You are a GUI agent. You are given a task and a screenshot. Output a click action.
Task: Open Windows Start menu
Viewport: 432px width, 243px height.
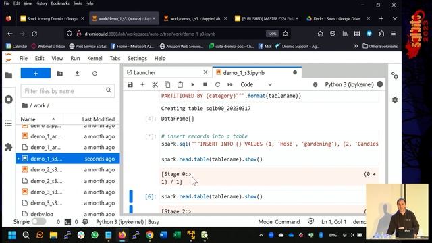pyautogui.click(x=12, y=235)
